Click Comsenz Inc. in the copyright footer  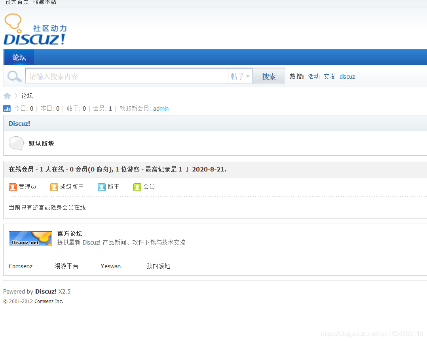[x=49, y=301]
